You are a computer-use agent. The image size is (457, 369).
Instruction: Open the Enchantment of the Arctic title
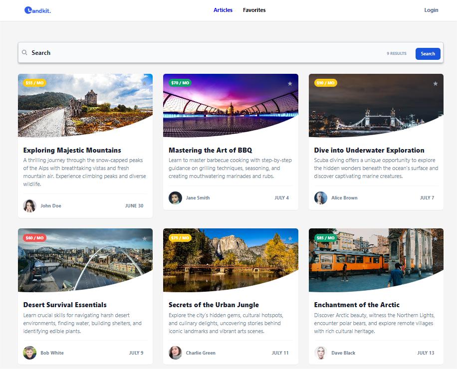tap(357, 305)
